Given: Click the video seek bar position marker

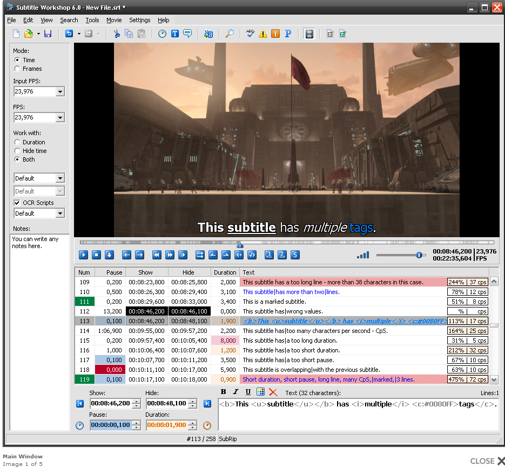Looking at the screenshot, I should click(240, 245).
